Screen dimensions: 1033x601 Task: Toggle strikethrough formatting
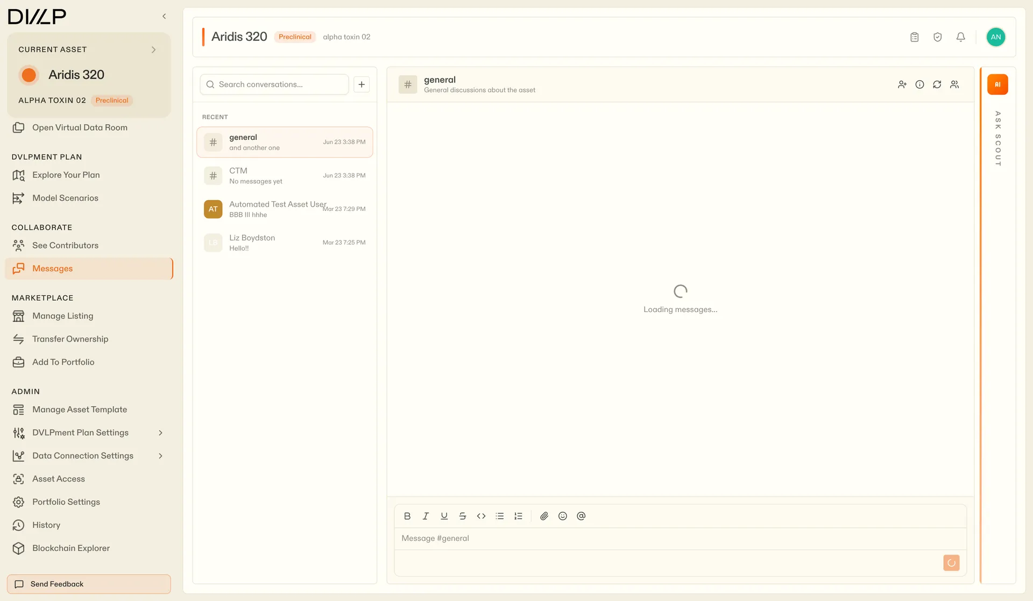[x=463, y=516]
